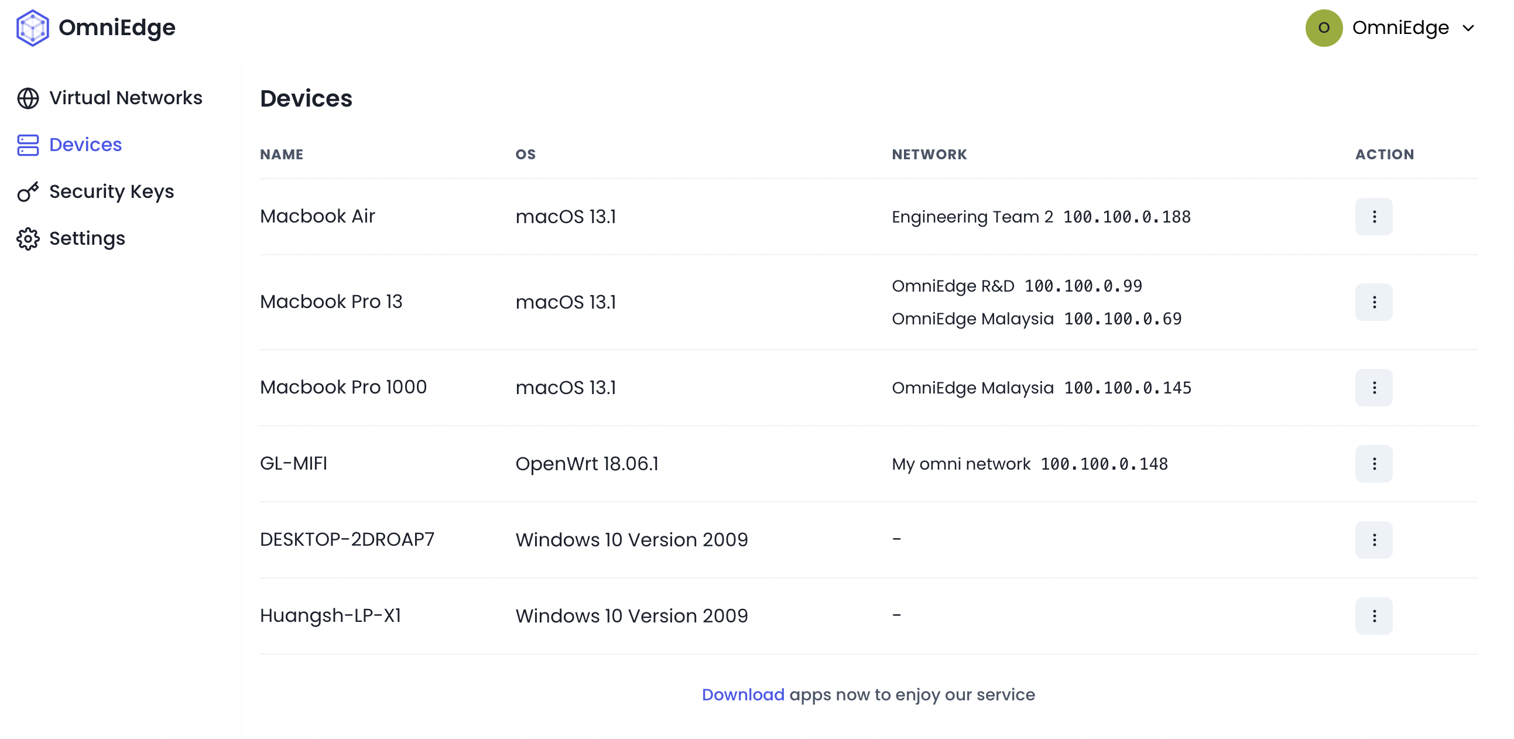This screenshot has height=739, width=1514.
Task: Click the Settings gear icon
Action: click(28, 239)
